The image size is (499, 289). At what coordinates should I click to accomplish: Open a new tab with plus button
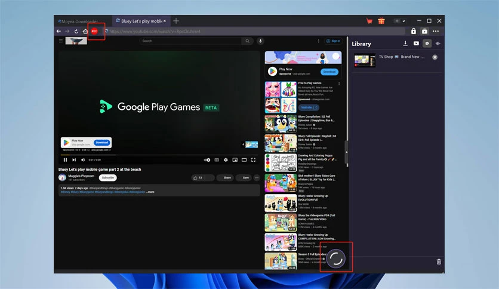tap(176, 21)
